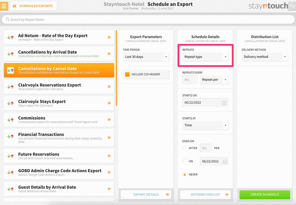Viewport: 296px width, 205px height.
Task: Select the Commissions report
Action: click(x=59, y=120)
